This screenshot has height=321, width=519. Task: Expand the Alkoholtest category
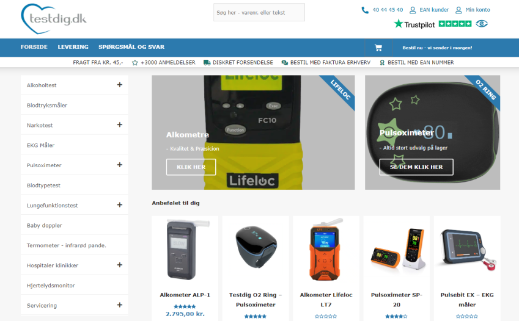119,85
